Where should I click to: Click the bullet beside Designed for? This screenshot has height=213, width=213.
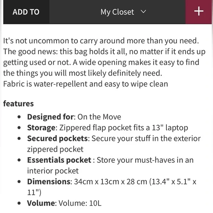pos(19,117)
